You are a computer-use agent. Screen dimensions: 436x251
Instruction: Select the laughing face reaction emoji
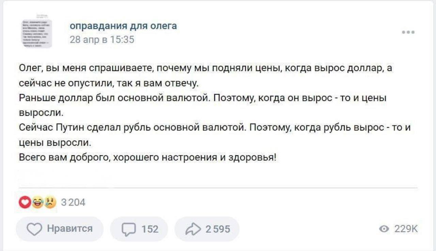coord(37,203)
